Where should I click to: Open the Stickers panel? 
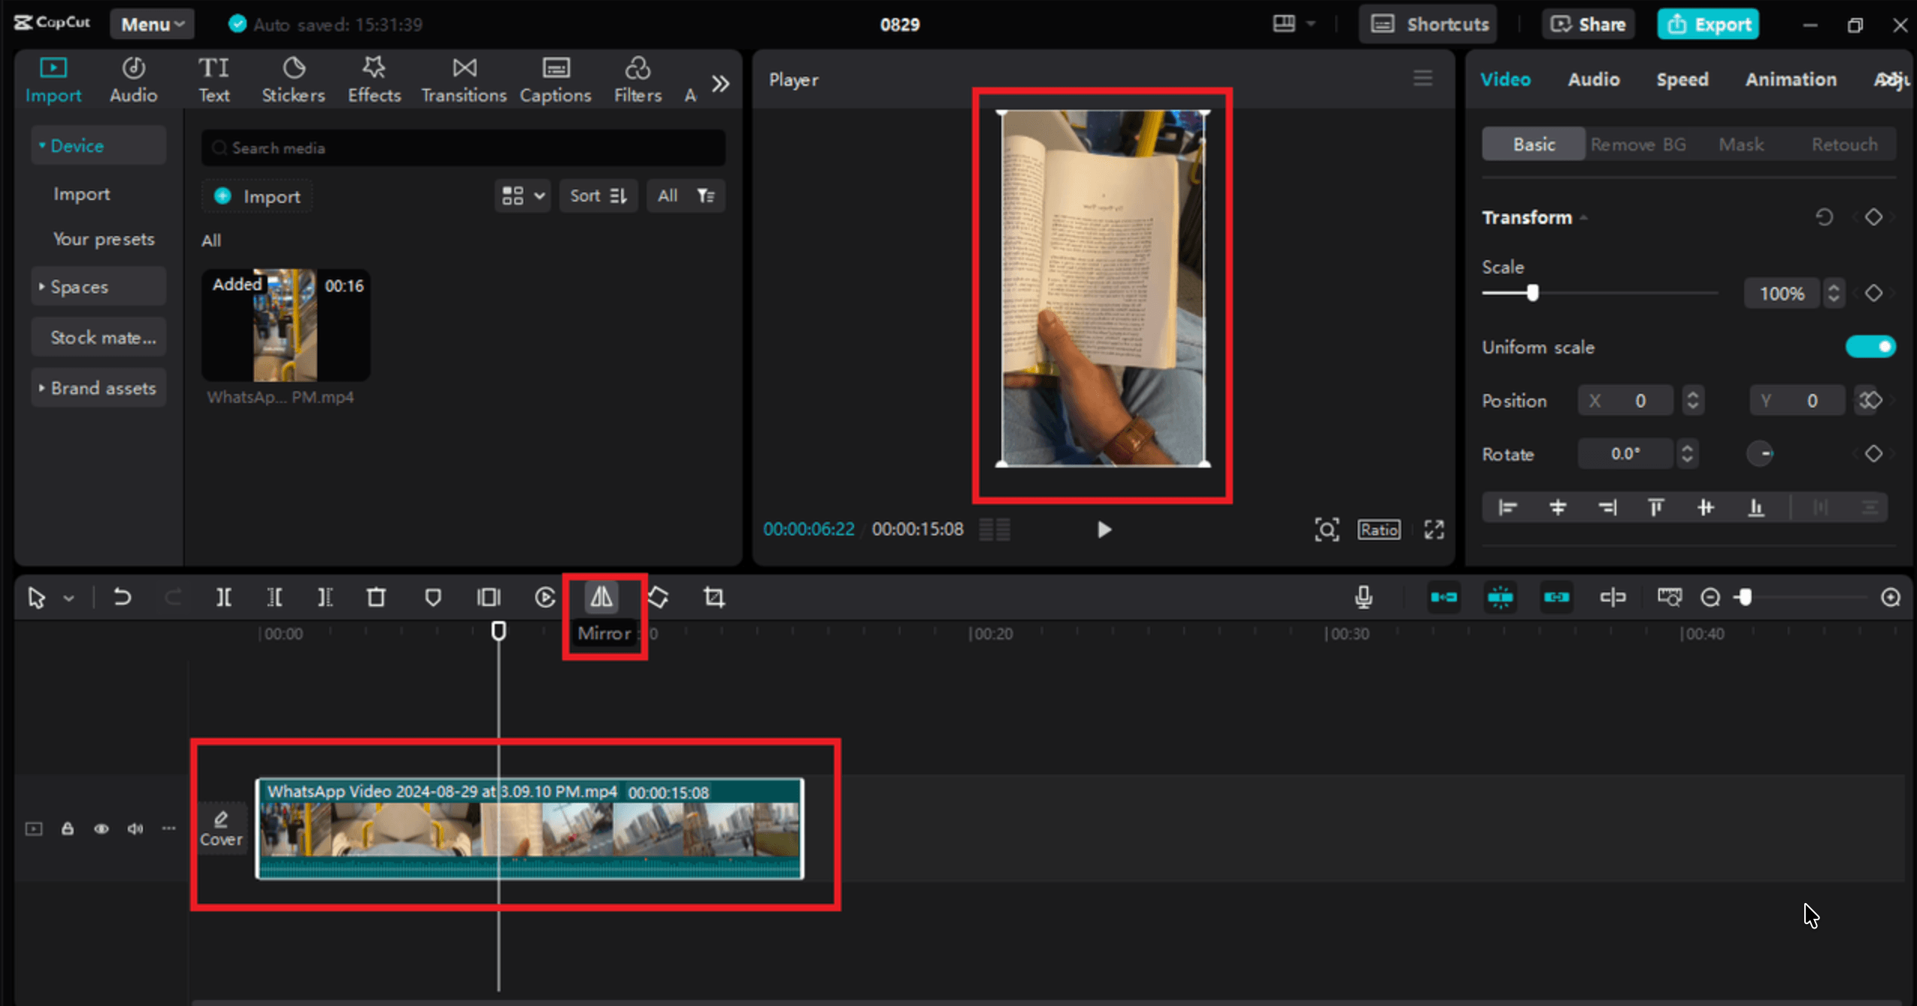pos(293,80)
